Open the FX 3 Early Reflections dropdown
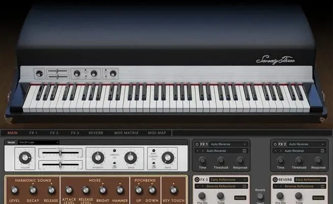The width and height of the screenshot is (333, 204). click(229, 180)
